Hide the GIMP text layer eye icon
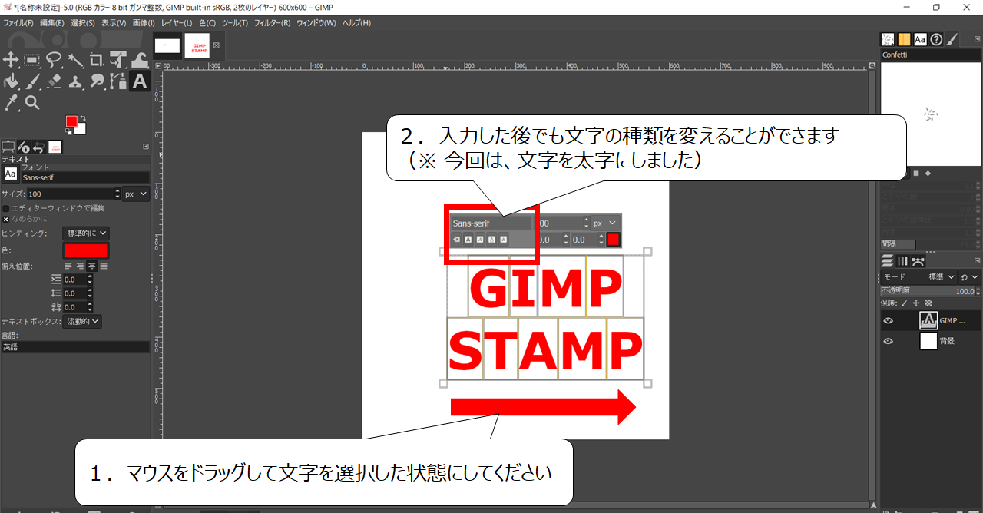The image size is (983, 513). click(x=889, y=321)
